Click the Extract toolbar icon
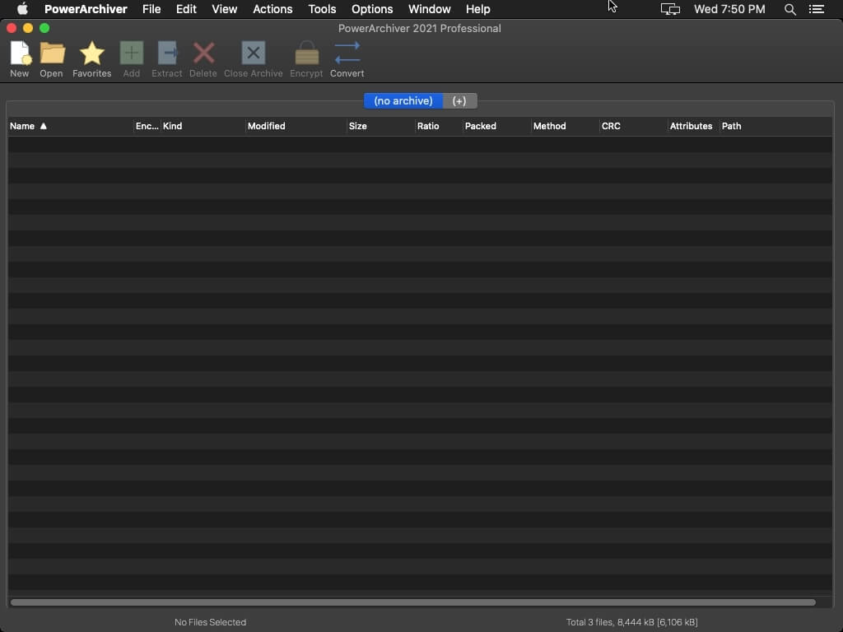Viewport: 843px width, 632px height. (x=167, y=53)
